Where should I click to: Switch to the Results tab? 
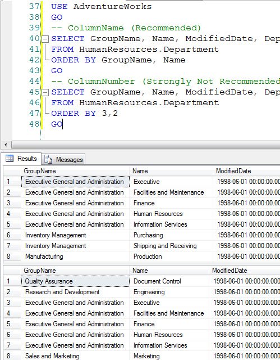[22, 159]
